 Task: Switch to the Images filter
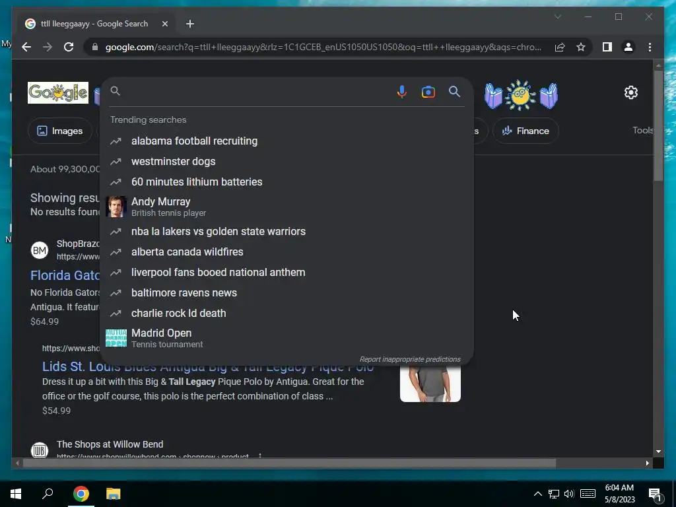60,131
